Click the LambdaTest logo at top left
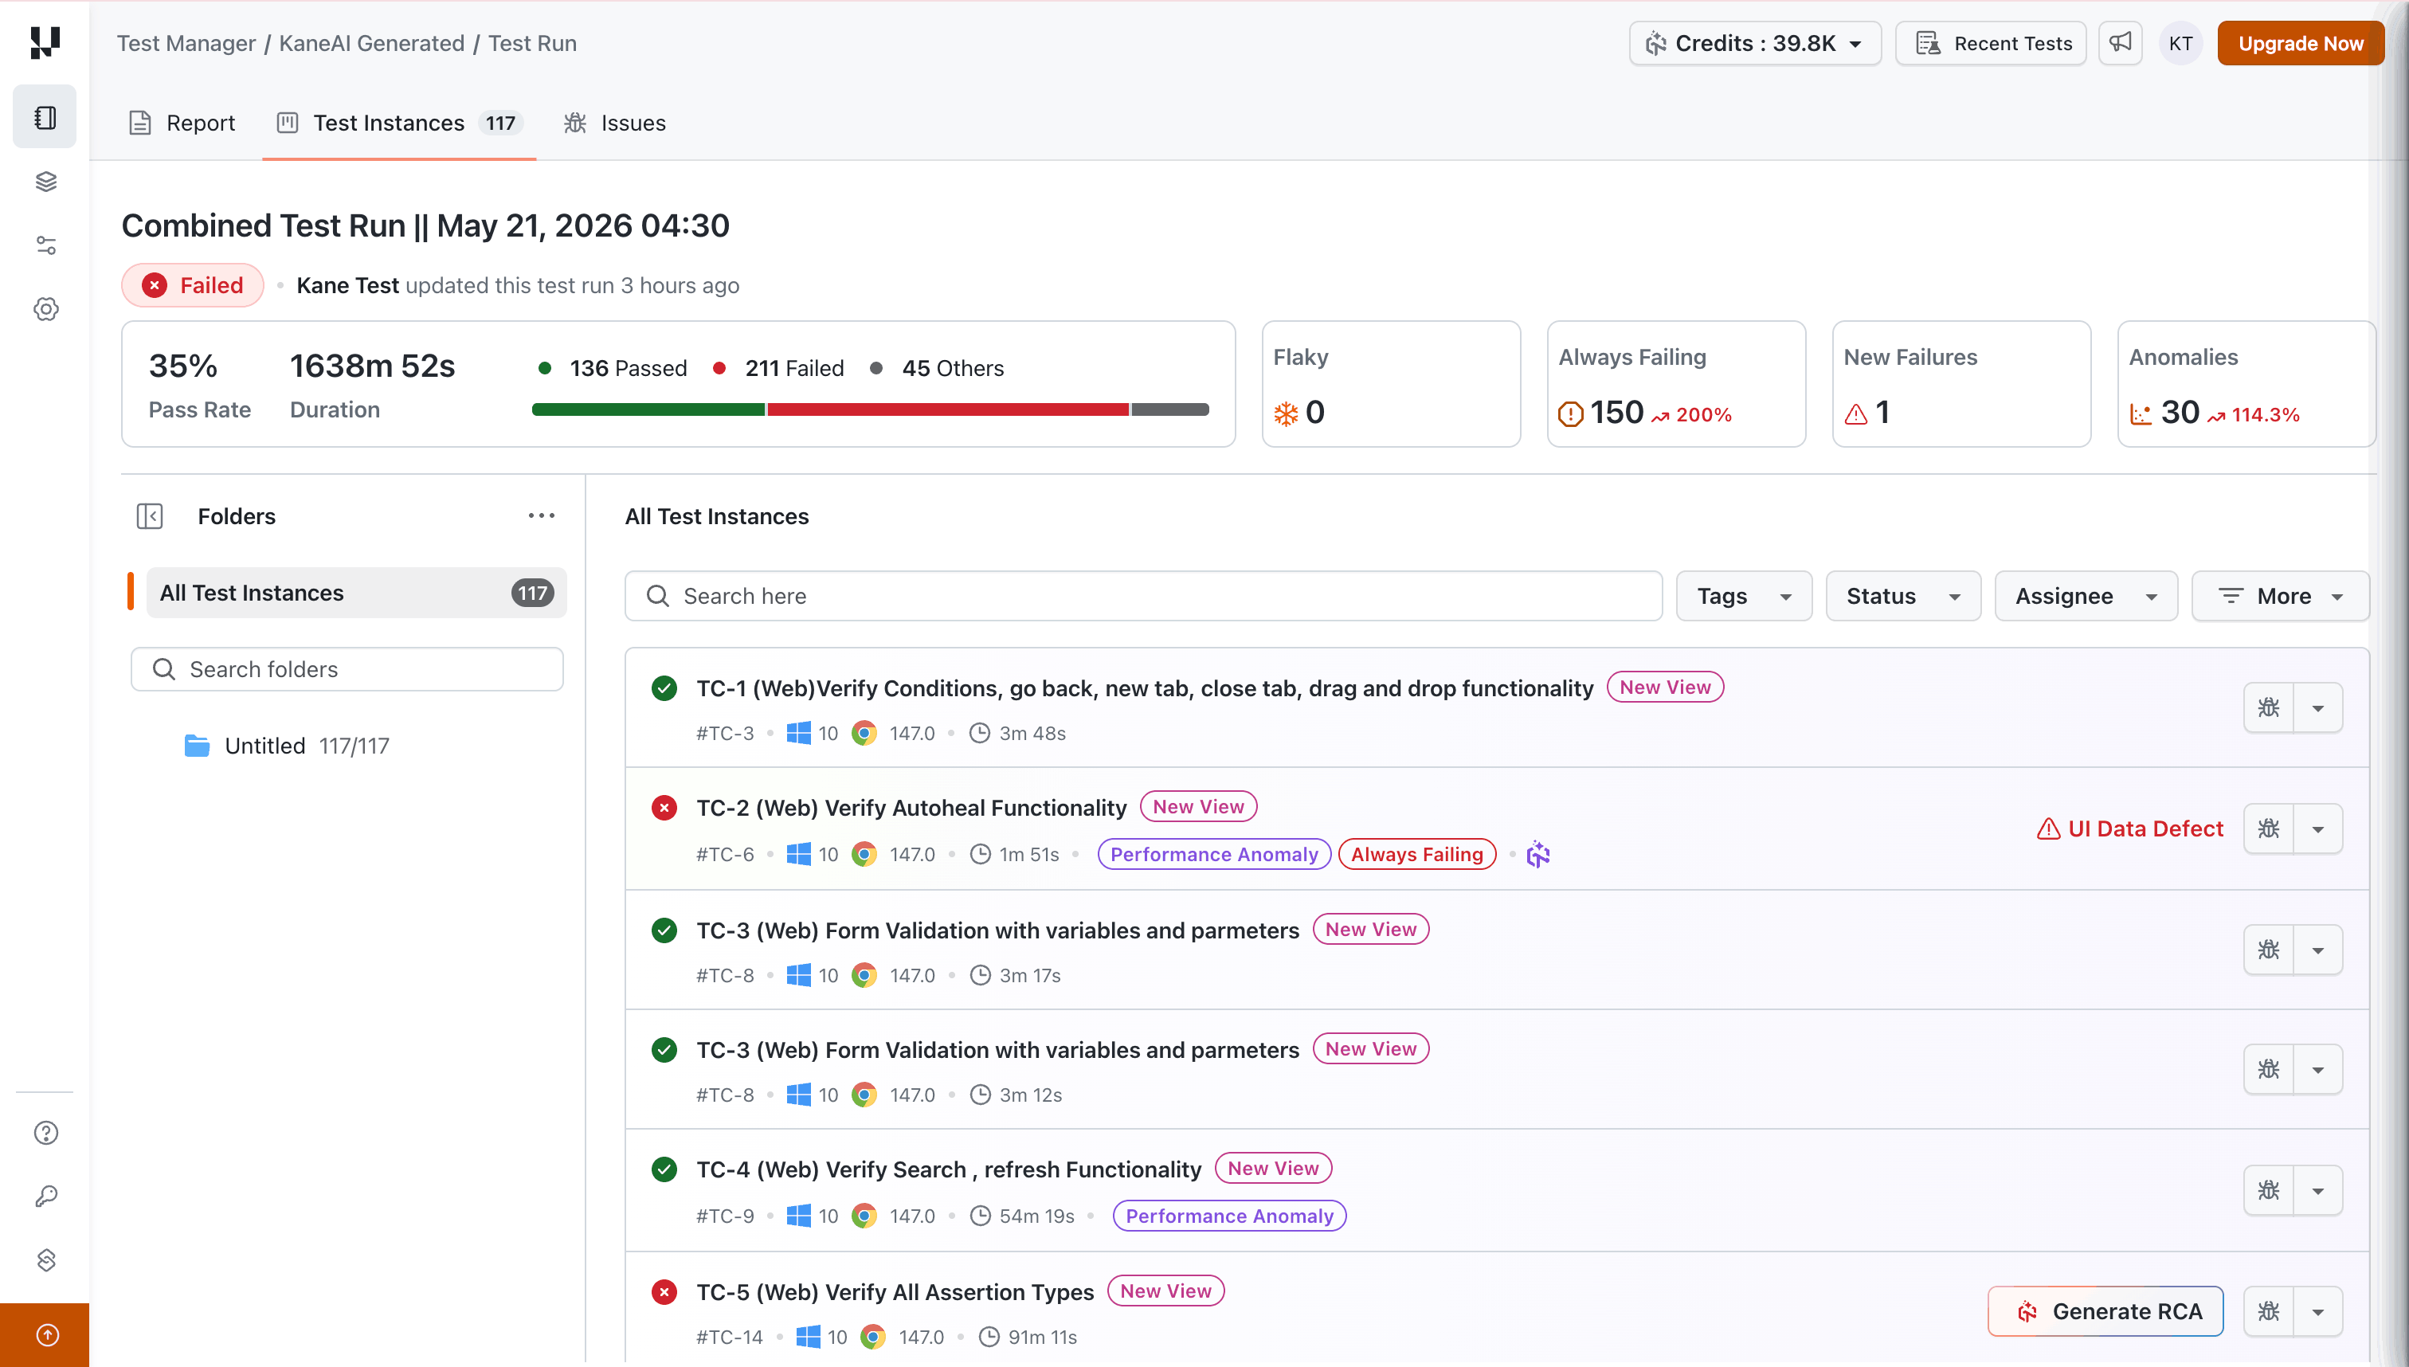Viewport: 2409px width, 1367px height. [x=44, y=43]
